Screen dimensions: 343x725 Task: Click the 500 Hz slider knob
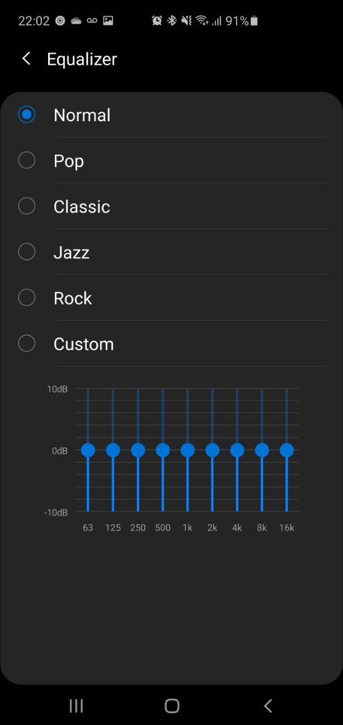[162, 450]
